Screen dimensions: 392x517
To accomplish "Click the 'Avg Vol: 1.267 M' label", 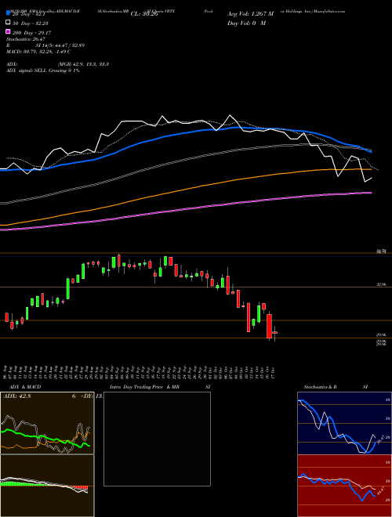I will click(250, 14).
